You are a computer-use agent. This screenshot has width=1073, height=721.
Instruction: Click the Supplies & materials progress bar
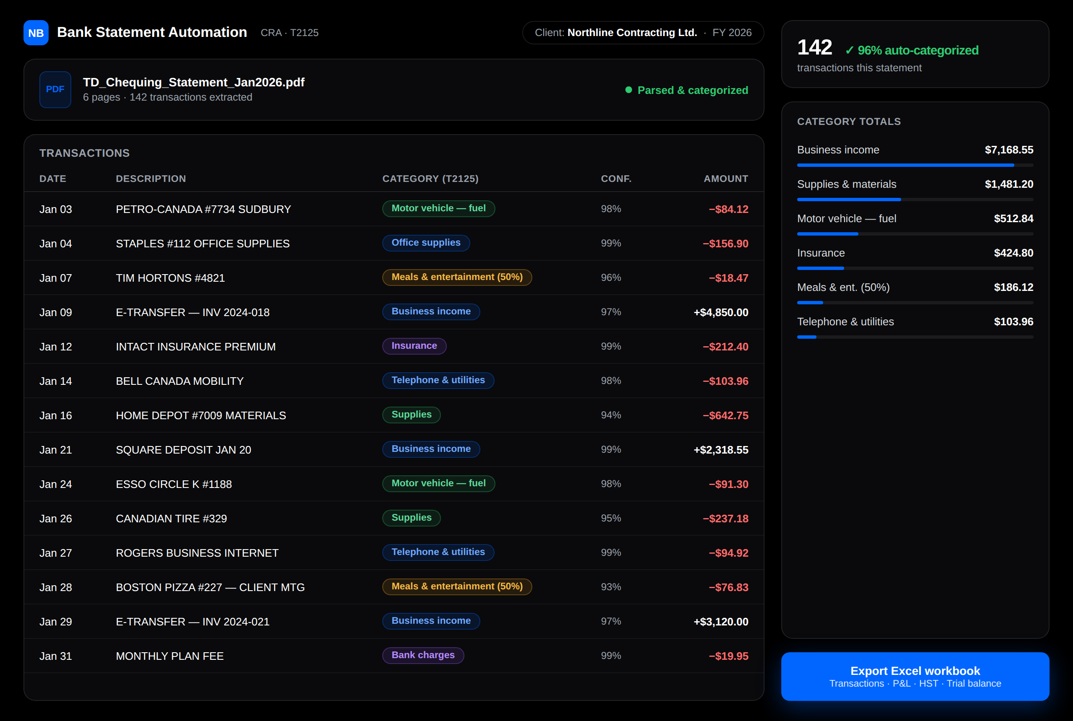click(x=915, y=200)
